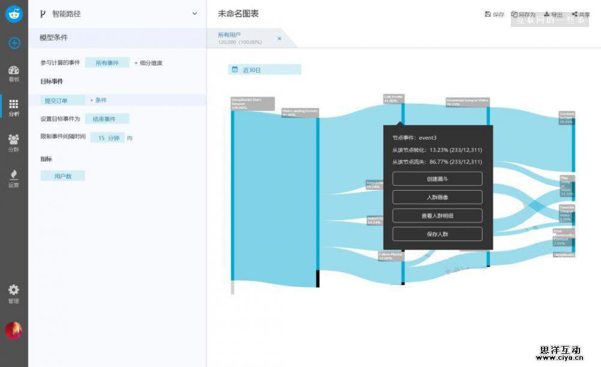The image size is (601, 367).
Task: Click the user avatar at bottom left
Action: 14,330
